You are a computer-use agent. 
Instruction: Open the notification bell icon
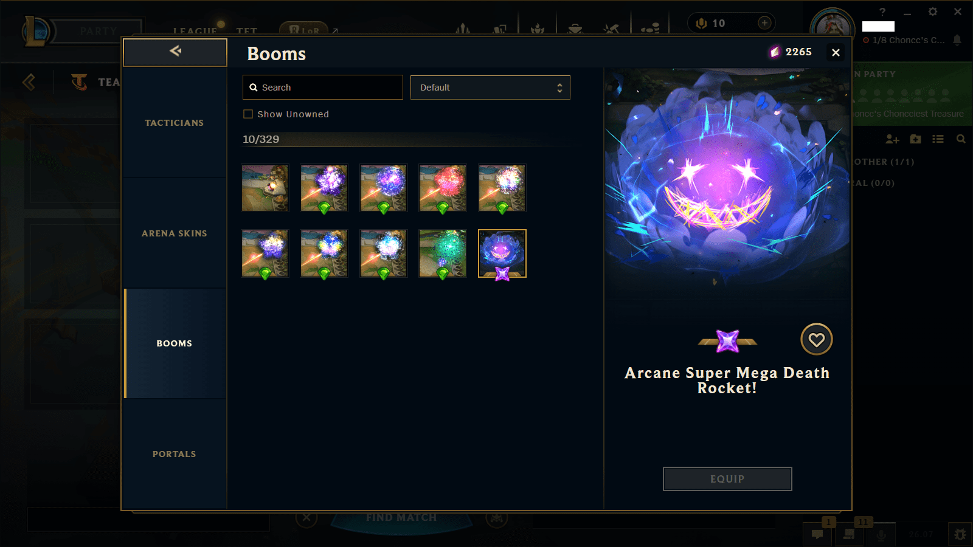click(957, 40)
